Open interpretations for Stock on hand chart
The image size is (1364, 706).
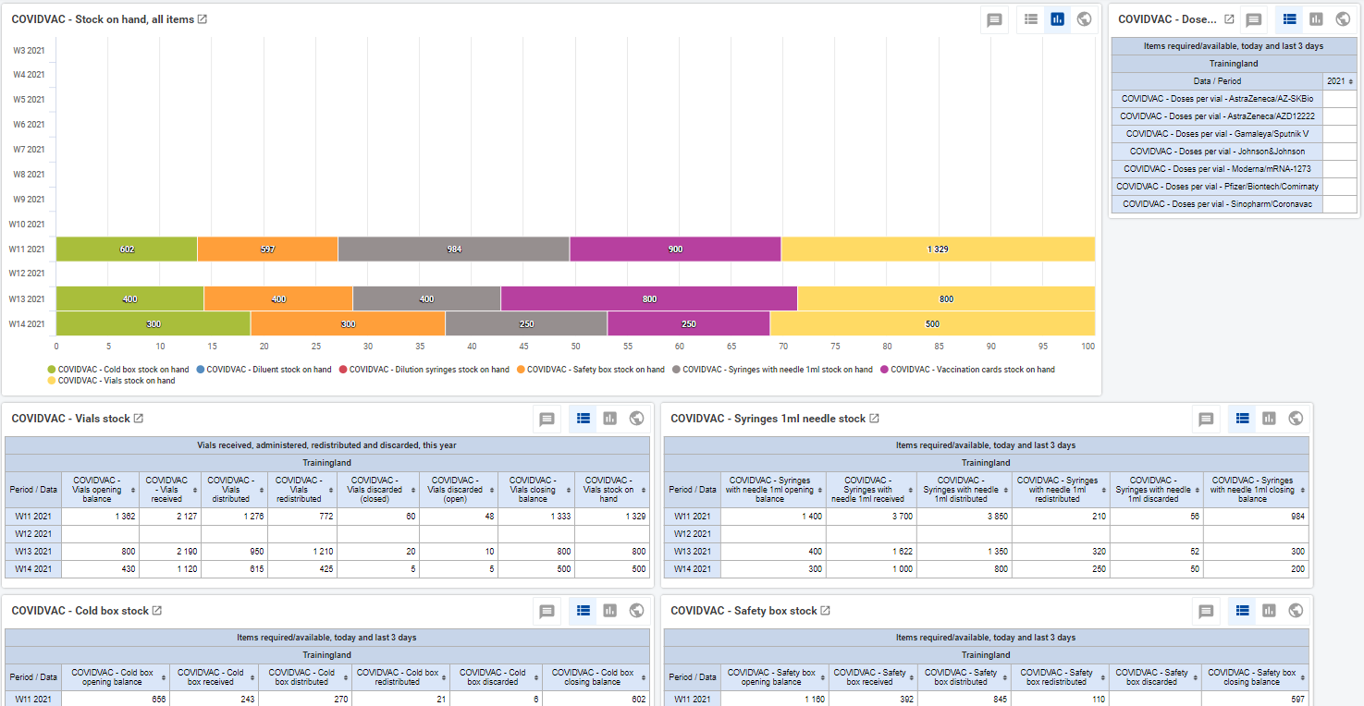coord(995,19)
